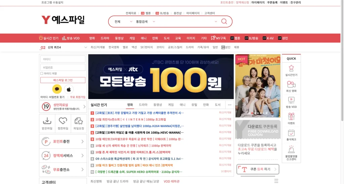
Task: Open the 받은파일 download icon
Action: coord(47,121)
